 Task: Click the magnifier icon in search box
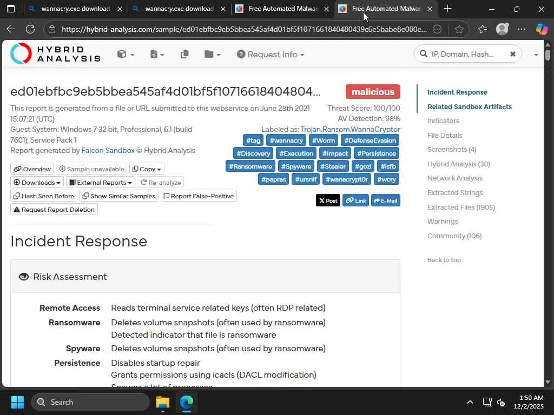tap(423, 53)
